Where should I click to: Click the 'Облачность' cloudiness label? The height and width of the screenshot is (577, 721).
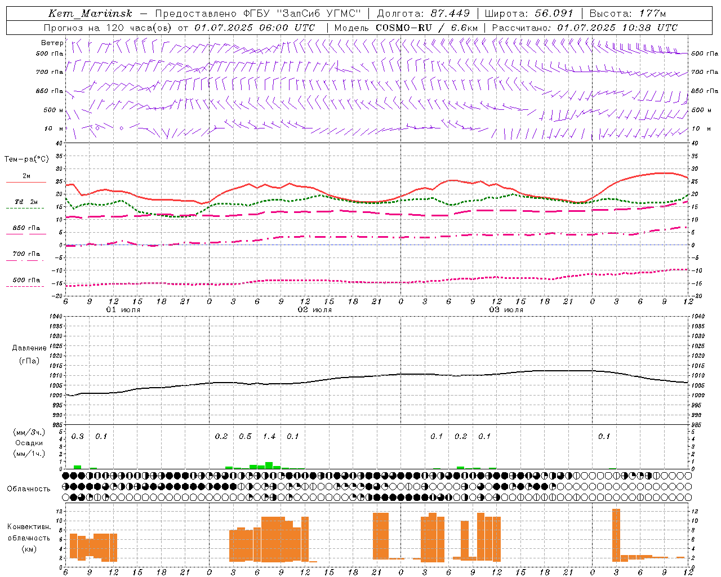pyautogui.click(x=29, y=489)
